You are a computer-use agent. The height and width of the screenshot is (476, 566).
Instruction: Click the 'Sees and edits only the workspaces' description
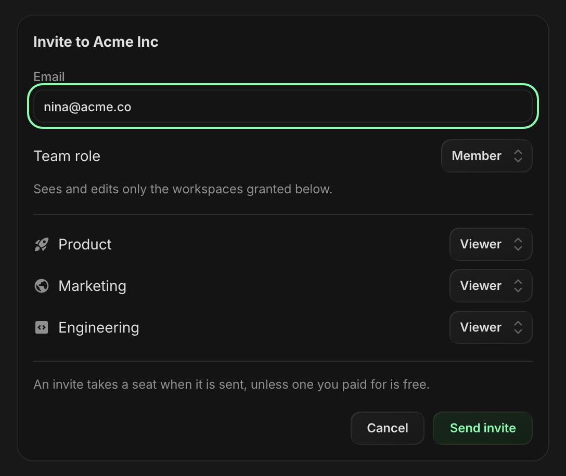tap(183, 189)
